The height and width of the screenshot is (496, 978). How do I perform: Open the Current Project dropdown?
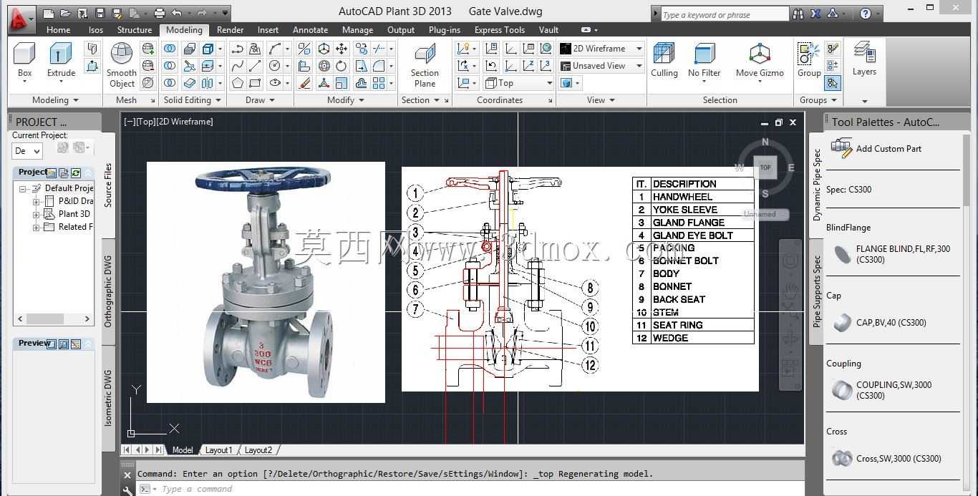(x=27, y=150)
